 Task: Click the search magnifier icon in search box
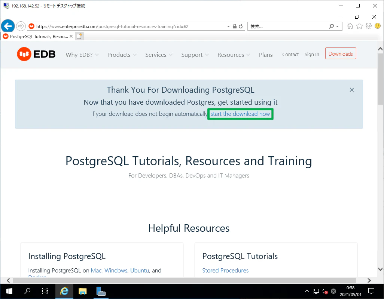pyautogui.click(x=331, y=26)
